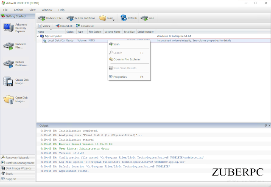Sort by the Volume Name column header
The width and height of the screenshot is (271, 187).
113,32
